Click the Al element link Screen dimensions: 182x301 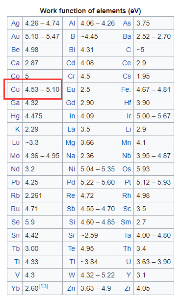(x=72, y=23)
